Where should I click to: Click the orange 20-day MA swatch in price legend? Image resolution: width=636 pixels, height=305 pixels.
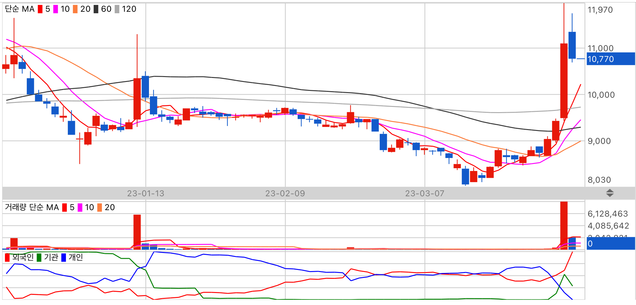pyautogui.click(x=75, y=9)
